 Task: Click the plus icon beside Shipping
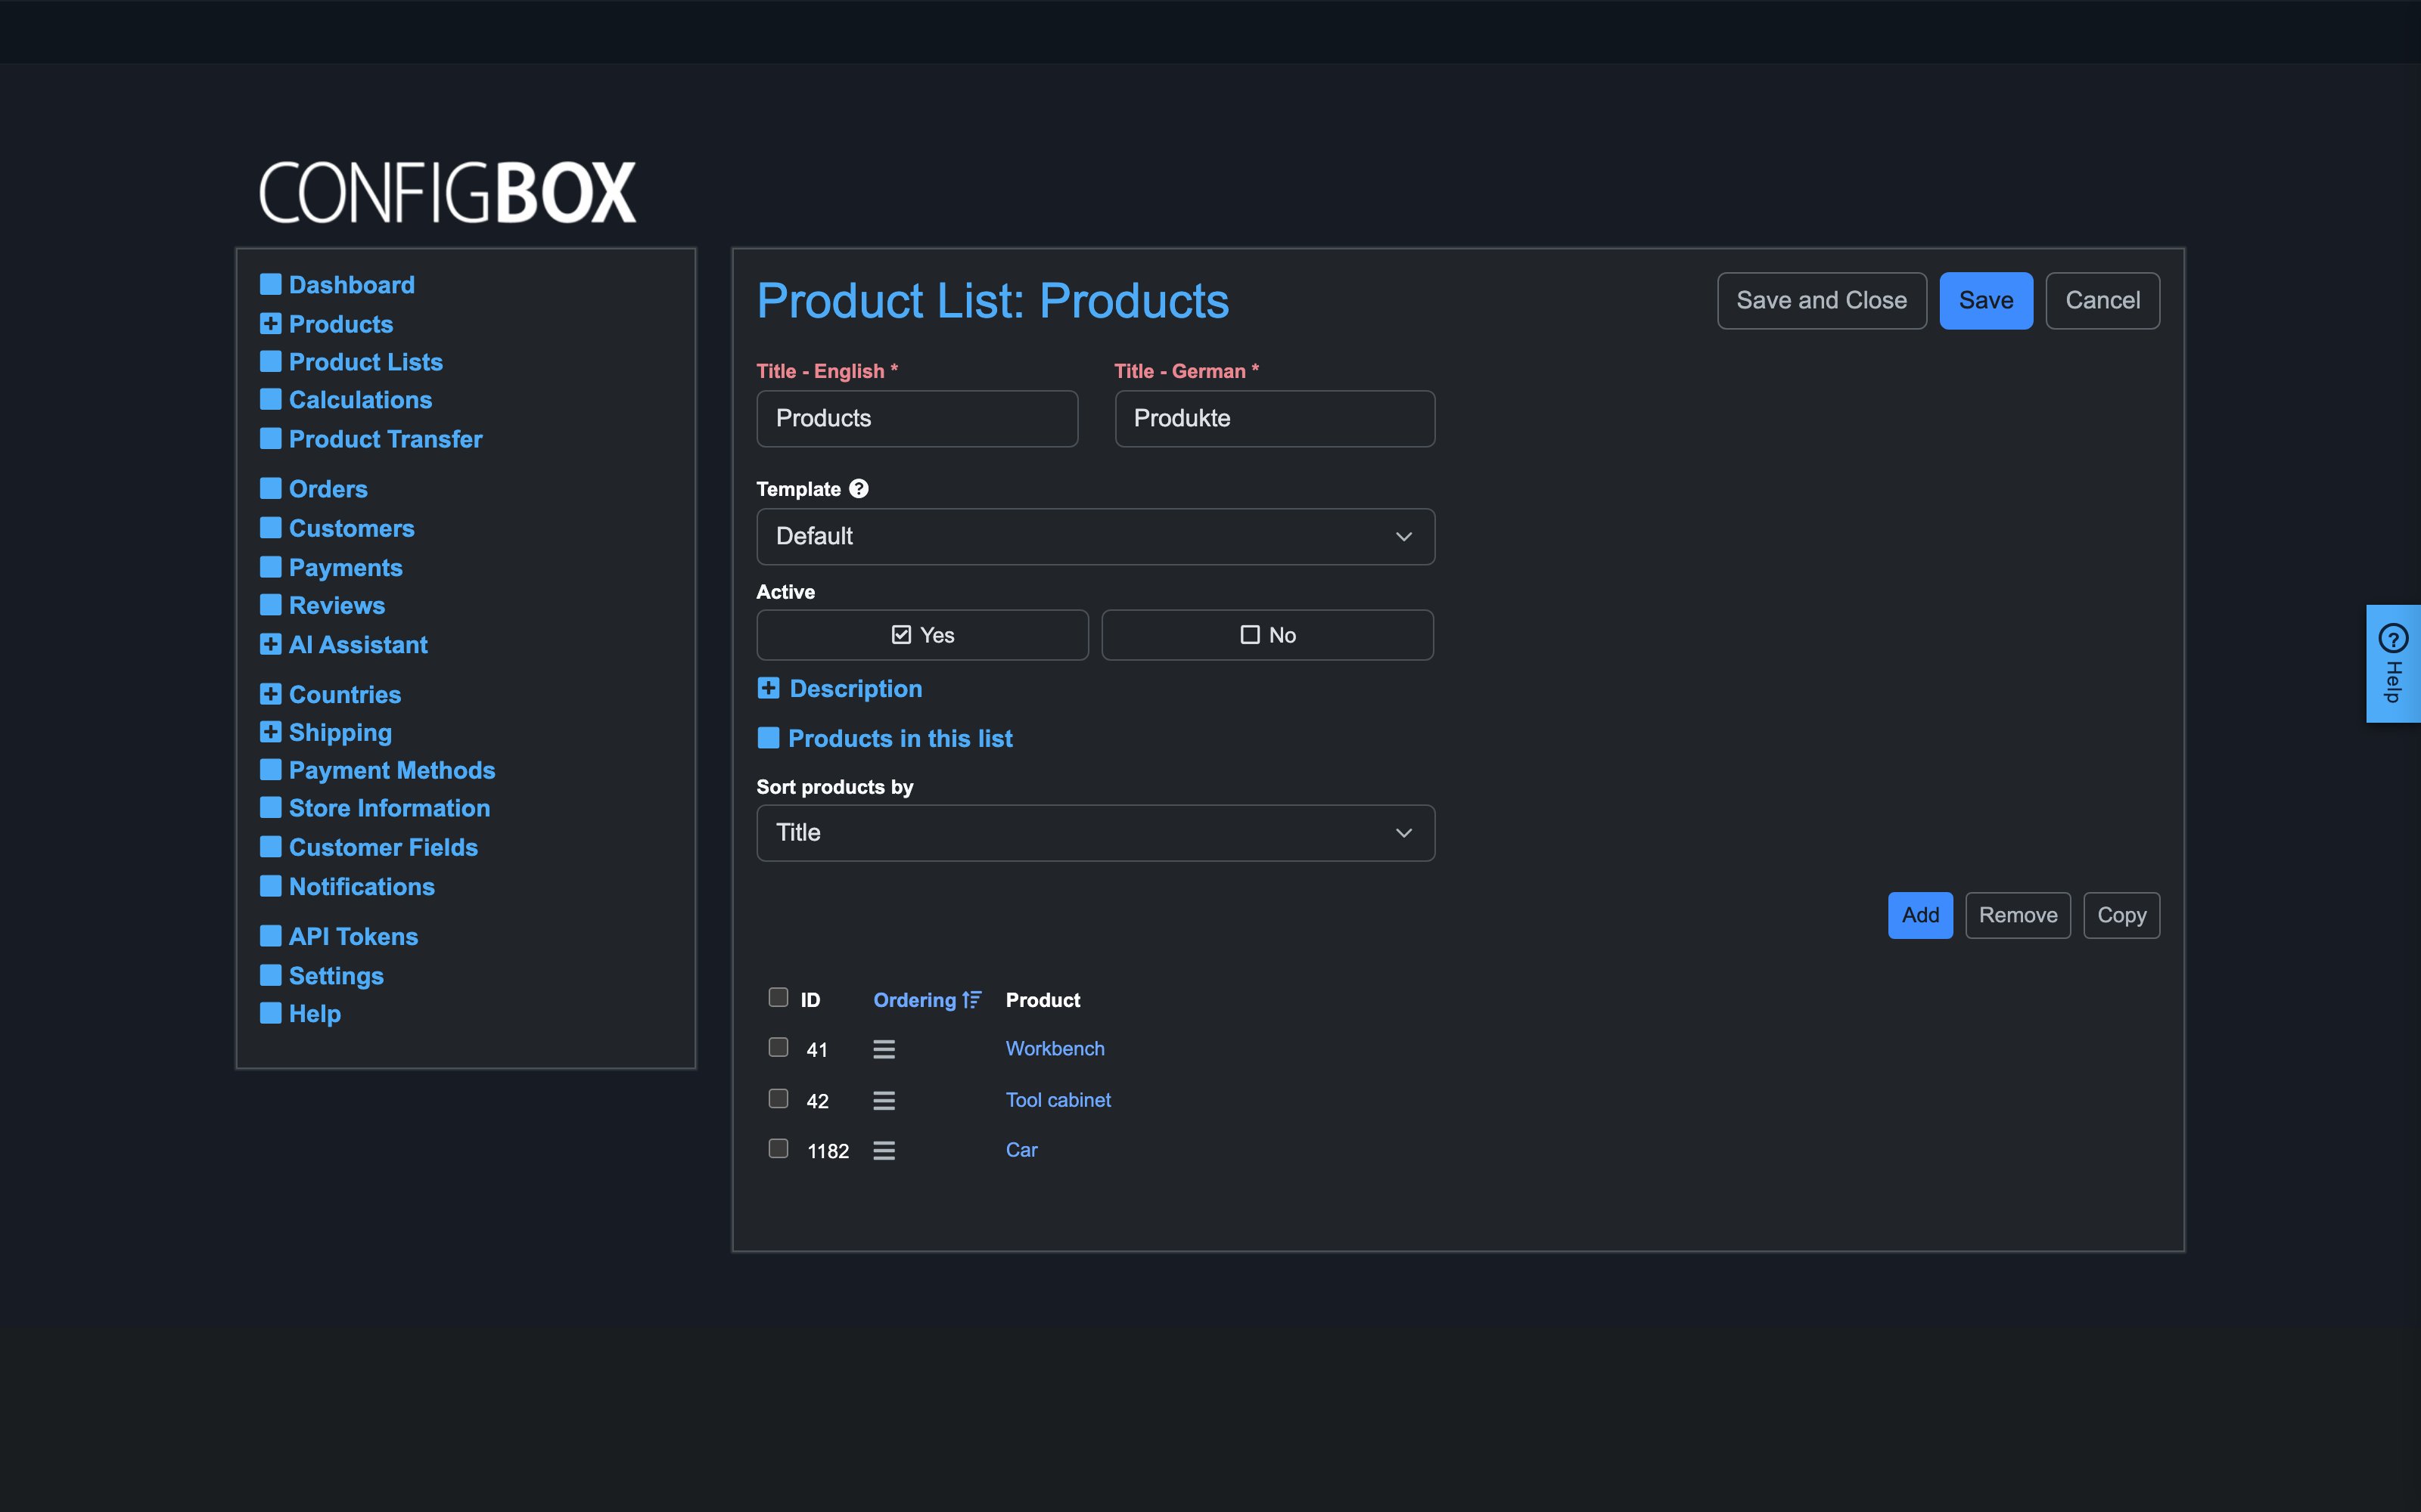click(270, 732)
